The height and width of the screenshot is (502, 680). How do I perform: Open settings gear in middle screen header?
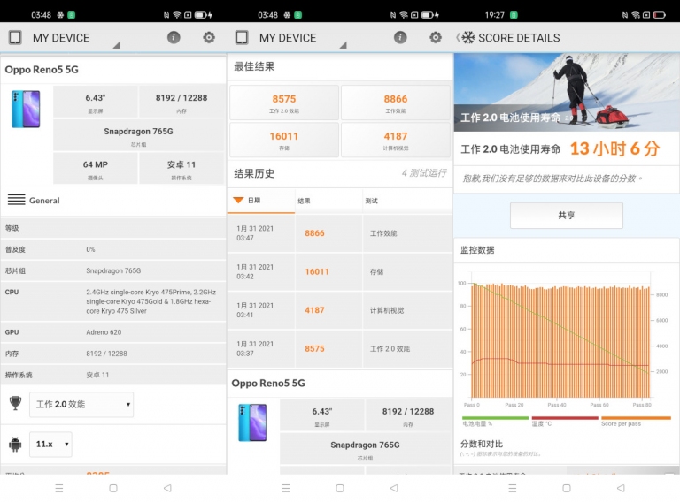click(436, 37)
